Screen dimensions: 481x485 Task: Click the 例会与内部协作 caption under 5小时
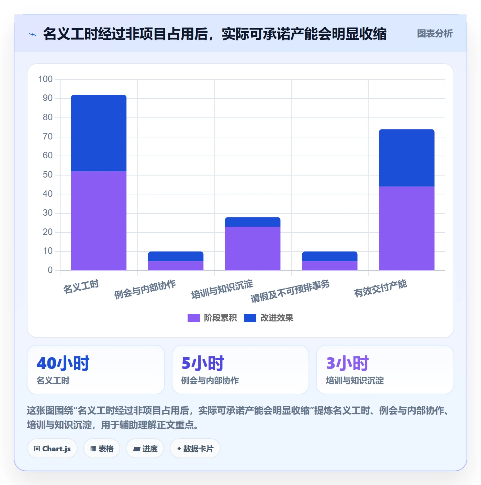(210, 381)
